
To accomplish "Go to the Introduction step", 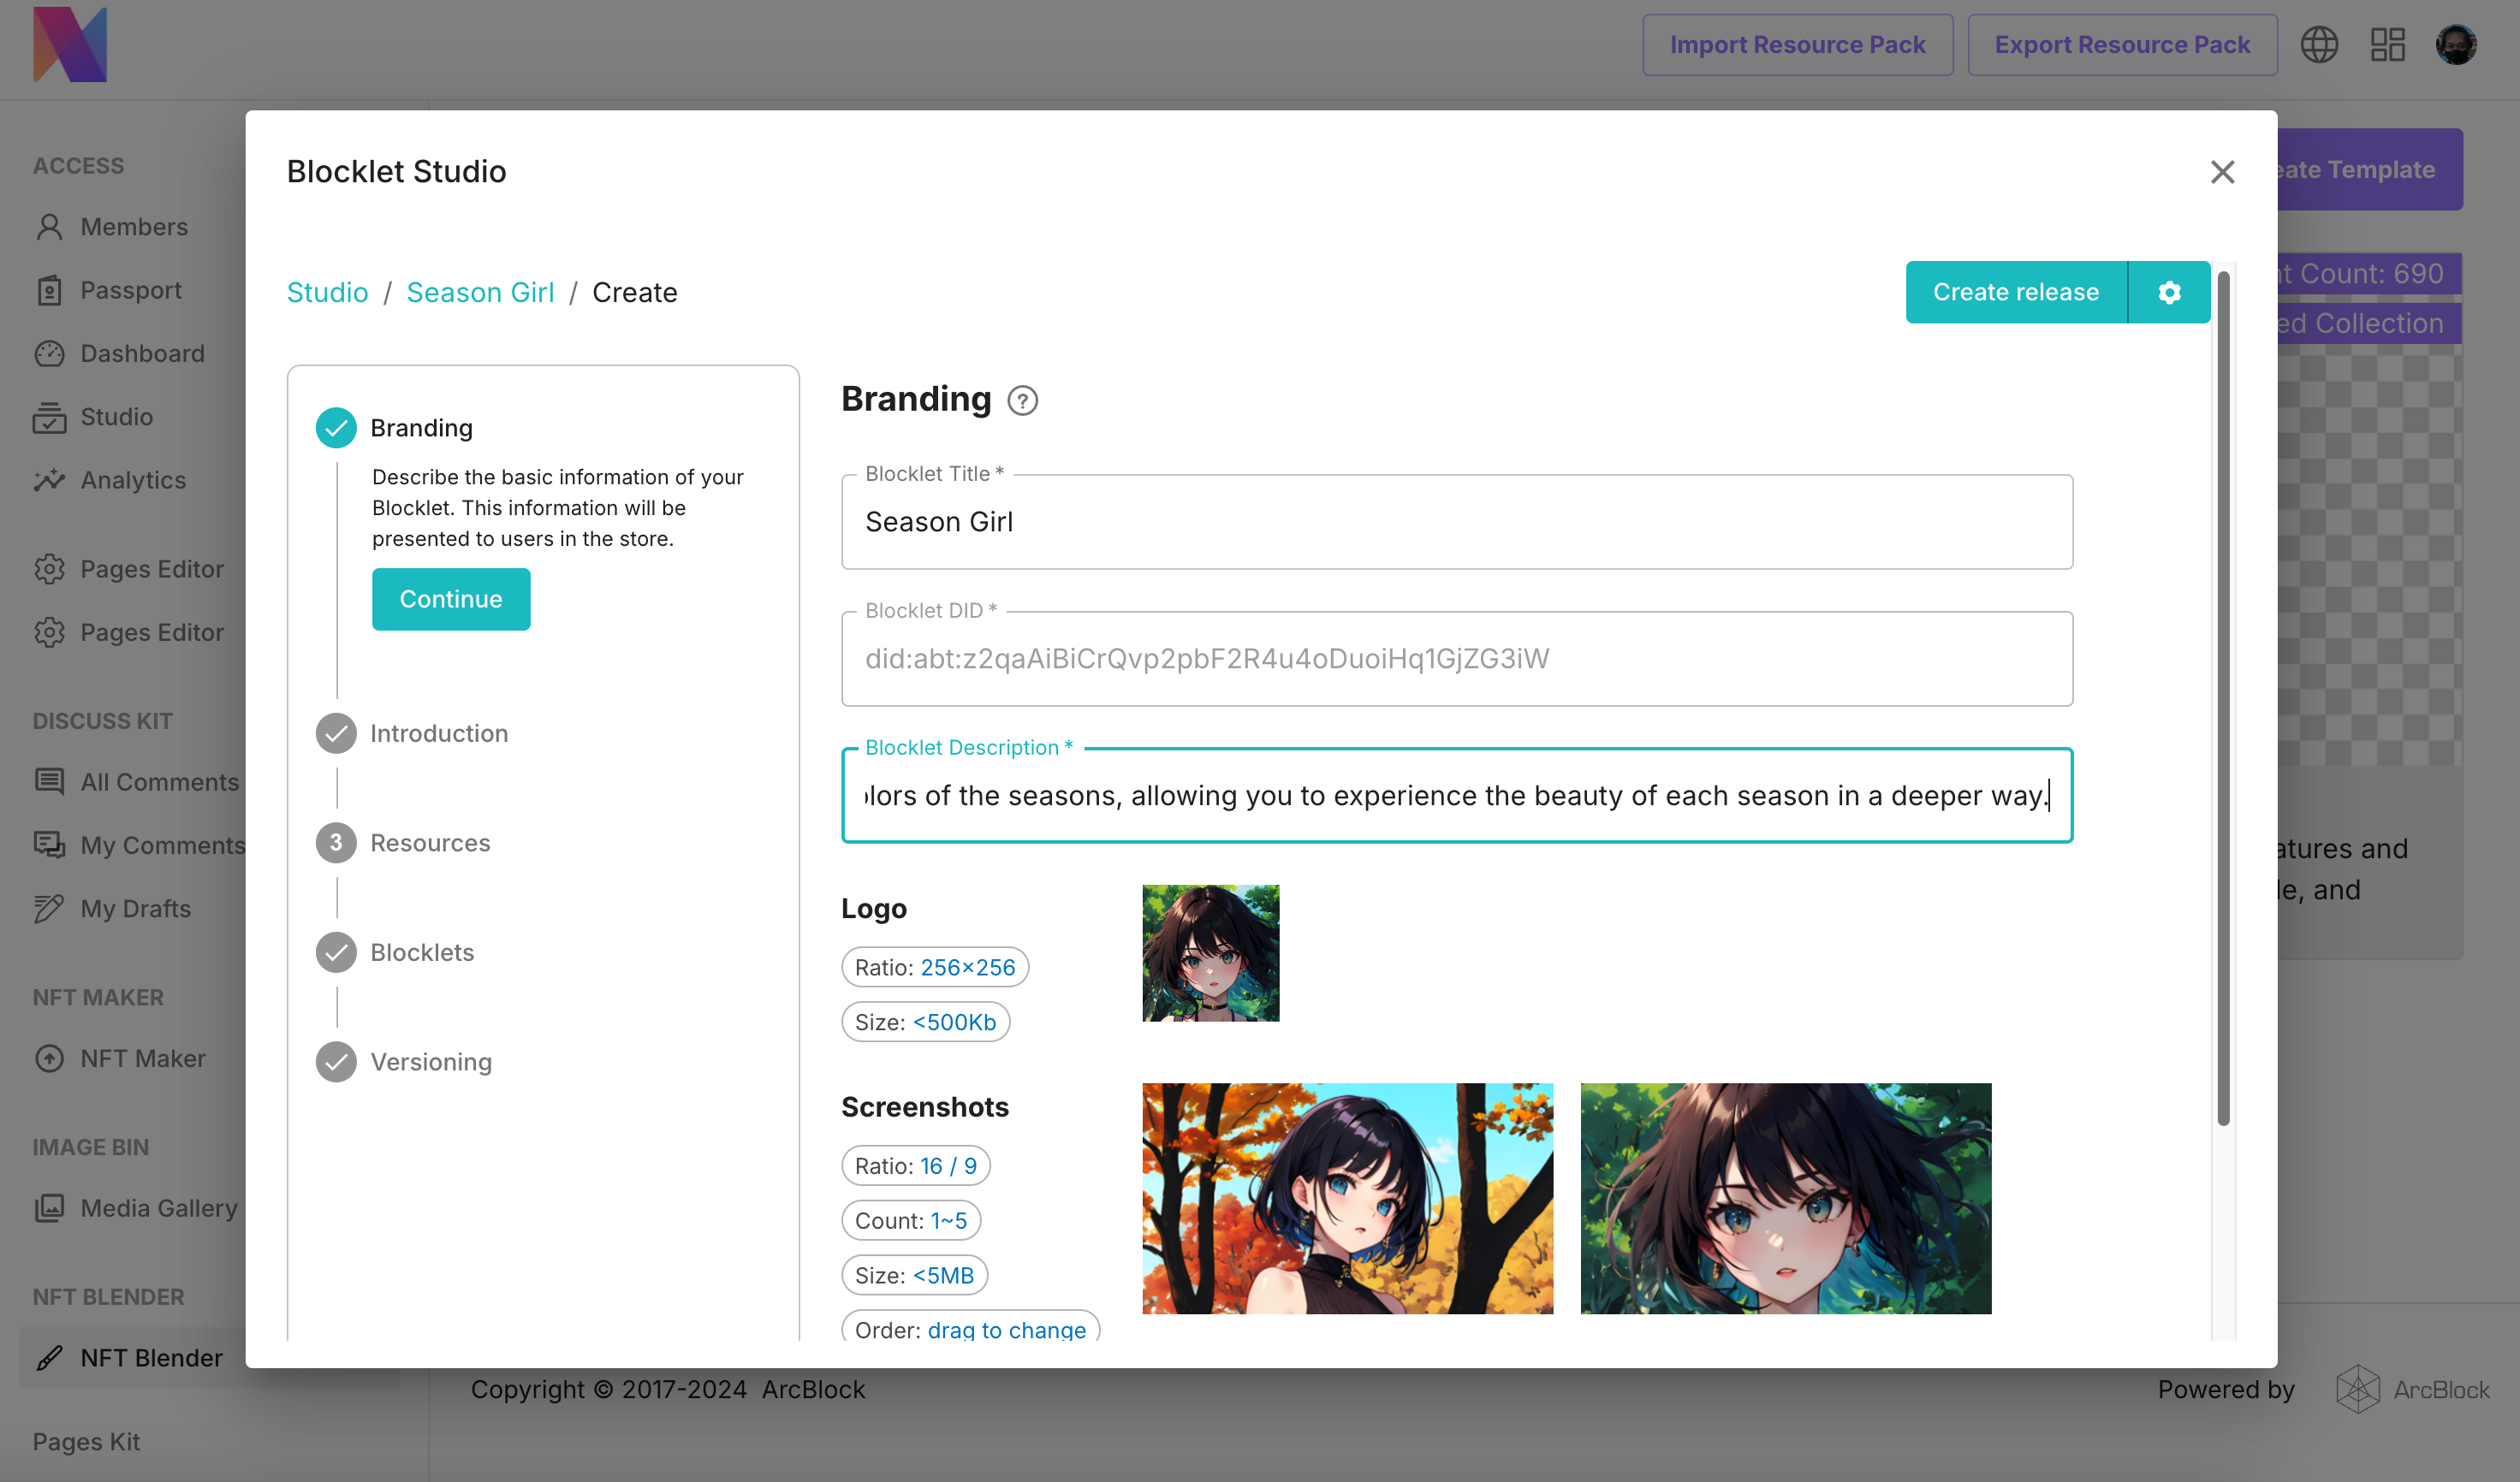I will [438, 733].
